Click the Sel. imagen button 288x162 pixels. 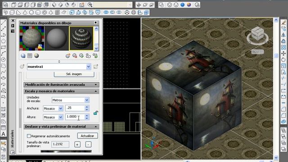point(74,74)
